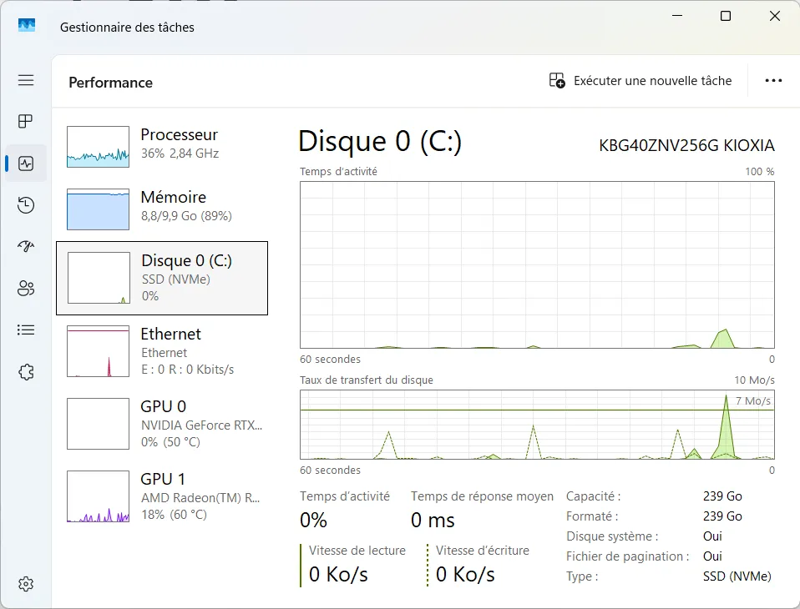This screenshot has width=800, height=609.
Task: Minimize the Task Manager window
Action: (x=677, y=17)
